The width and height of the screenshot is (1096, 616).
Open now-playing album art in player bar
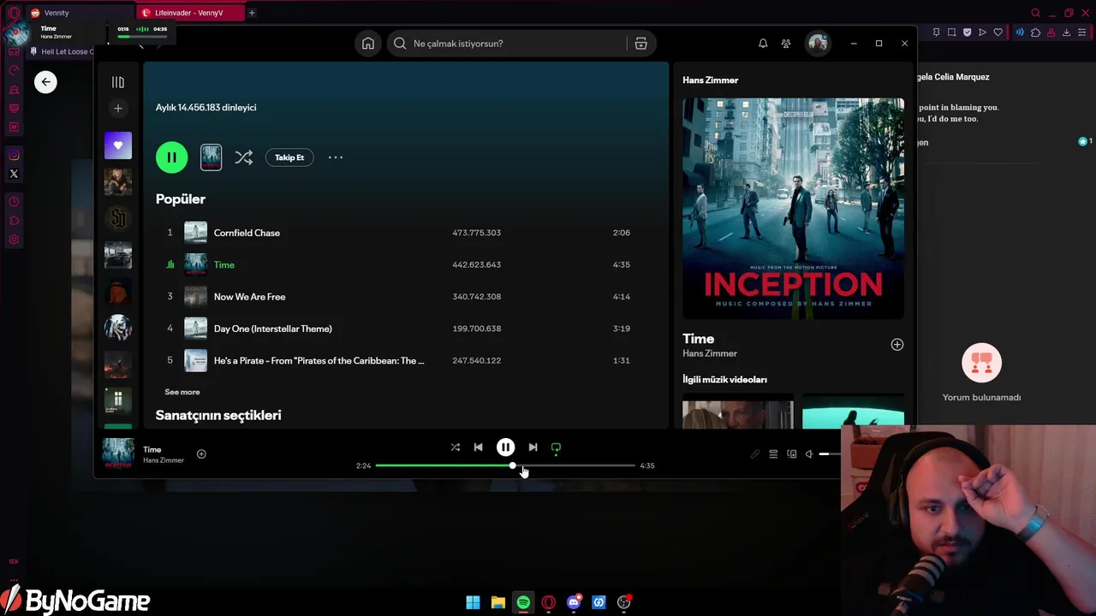pos(118,454)
